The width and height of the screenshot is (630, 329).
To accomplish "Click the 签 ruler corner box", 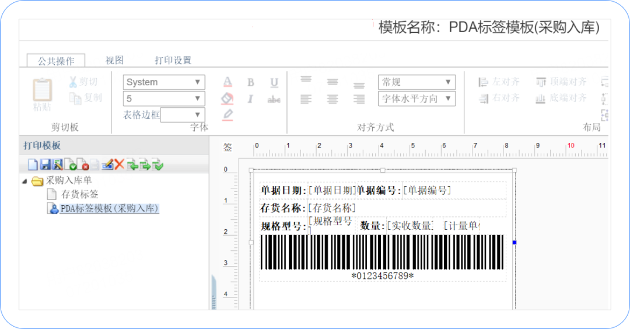I will coord(228,148).
